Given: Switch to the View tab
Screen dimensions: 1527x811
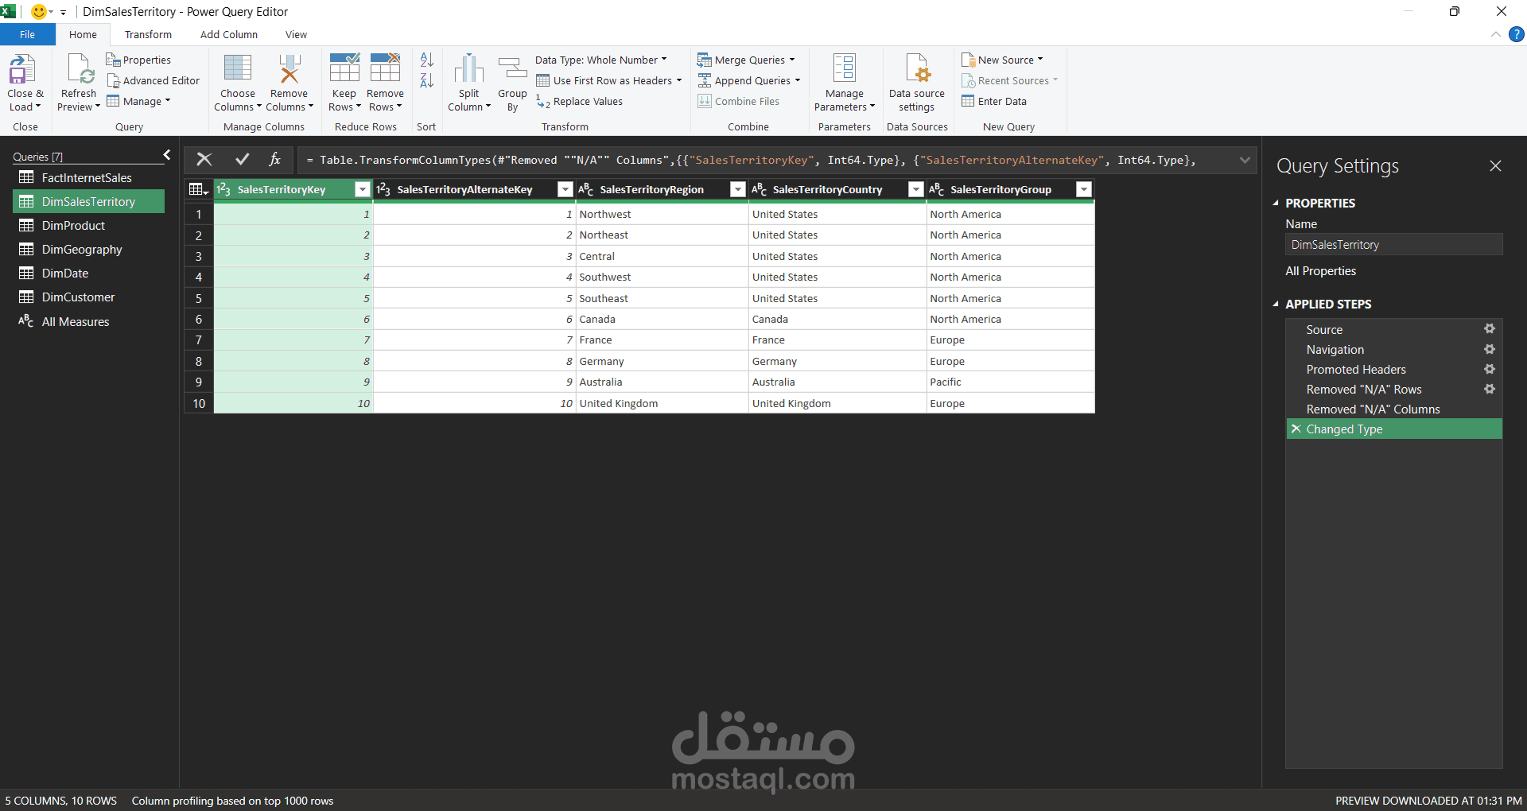Looking at the screenshot, I should 296,34.
